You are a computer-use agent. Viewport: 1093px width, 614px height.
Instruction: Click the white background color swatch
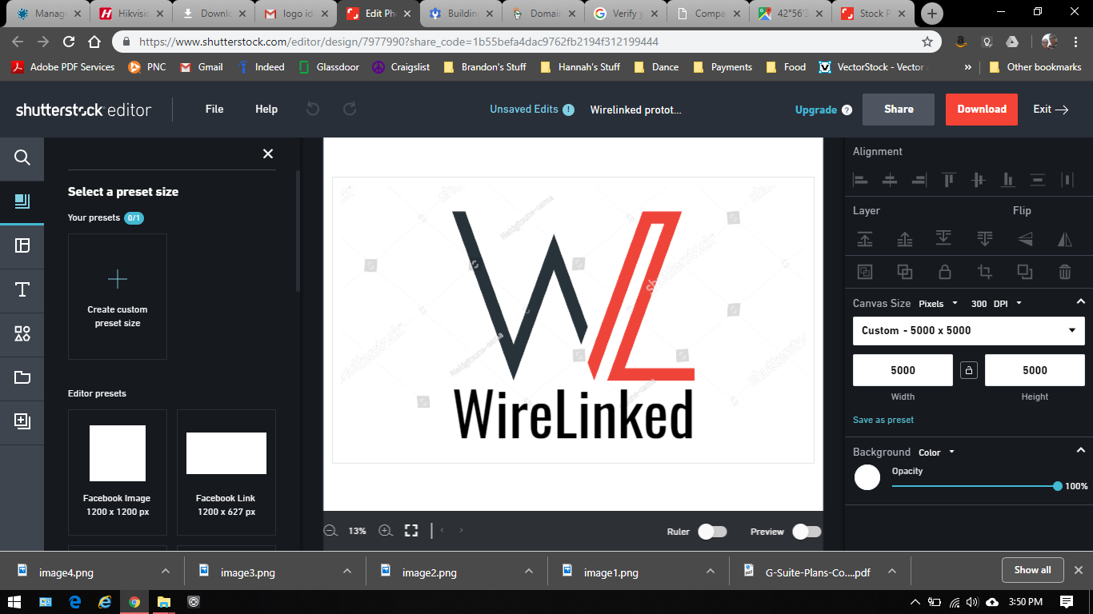click(x=867, y=477)
